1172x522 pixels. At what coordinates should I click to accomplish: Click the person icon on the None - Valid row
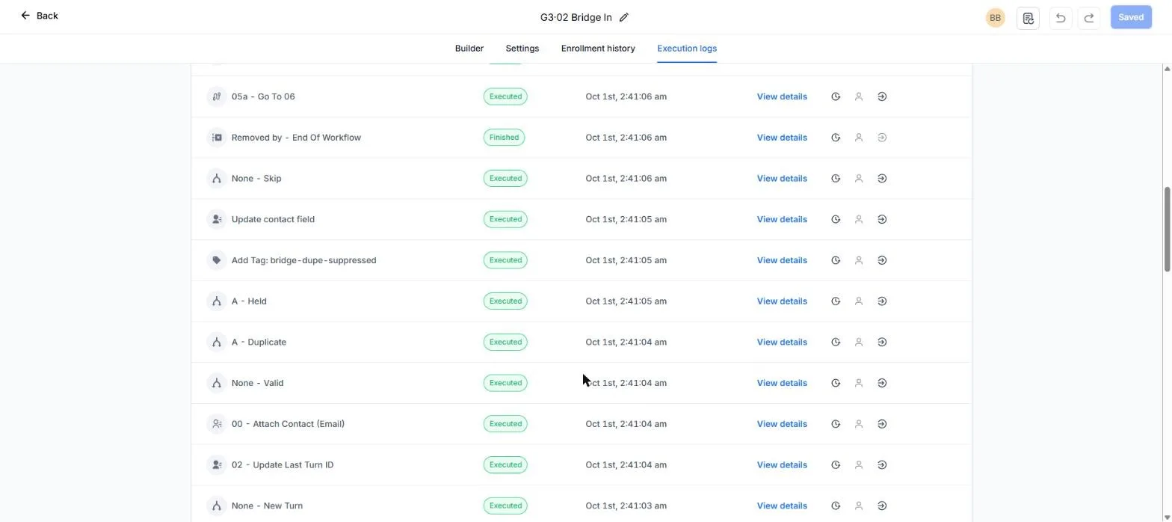(x=859, y=383)
